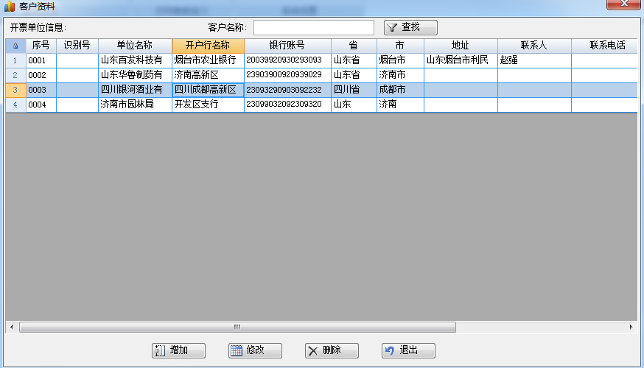The height and width of the screenshot is (368, 644).
Task: Select account 23093290903092232 cell
Action: (x=287, y=90)
